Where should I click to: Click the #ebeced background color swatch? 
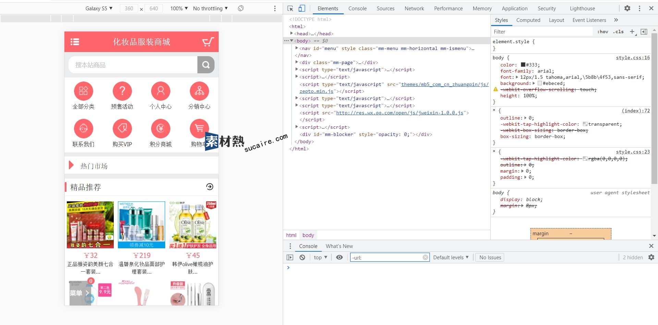point(540,83)
